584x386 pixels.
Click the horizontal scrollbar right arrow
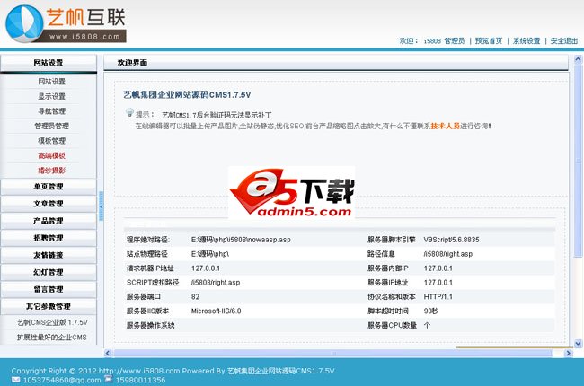coord(569,353)
